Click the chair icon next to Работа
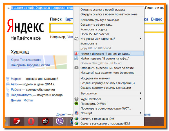This screenshot has width=169, height=131. point(8,89)
